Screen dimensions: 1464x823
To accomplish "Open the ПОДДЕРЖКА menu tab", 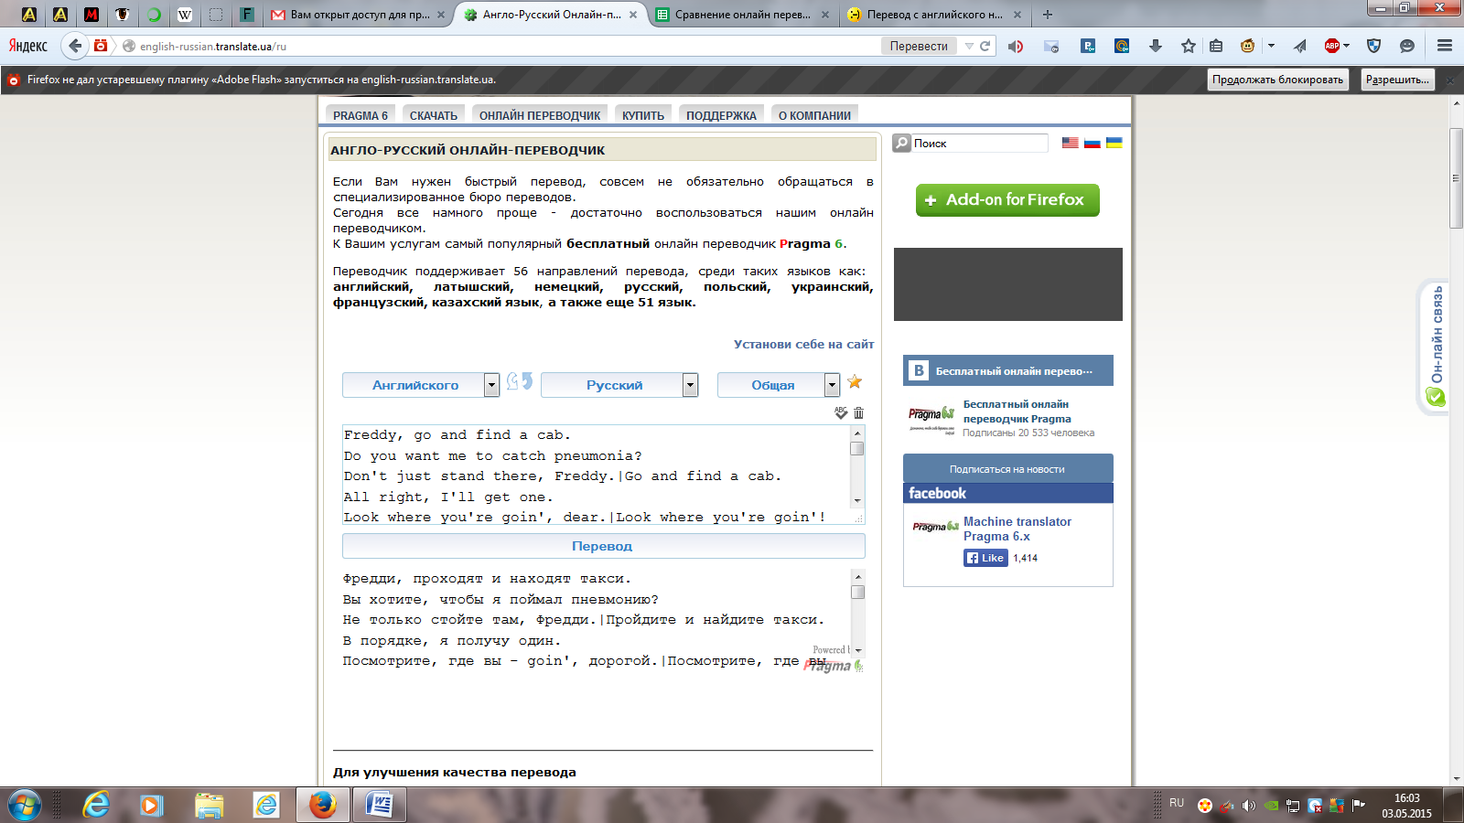I will [721, 115].
